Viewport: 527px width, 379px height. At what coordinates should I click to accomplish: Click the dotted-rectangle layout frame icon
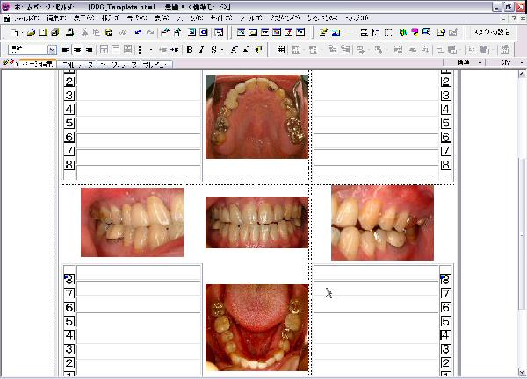tap(388, 32)
